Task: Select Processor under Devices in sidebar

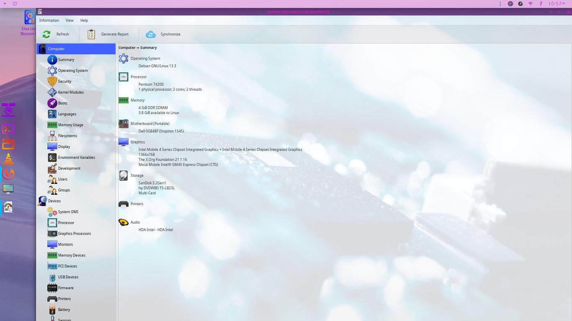Action: (66, 223)
